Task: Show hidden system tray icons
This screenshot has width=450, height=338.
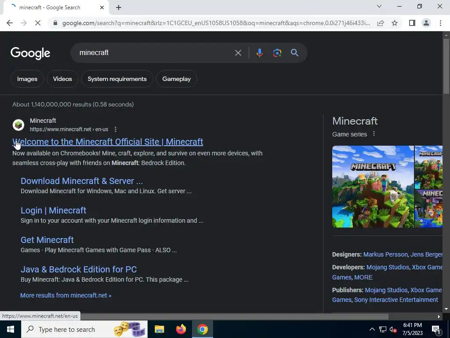Action: [x=372, y=329]
